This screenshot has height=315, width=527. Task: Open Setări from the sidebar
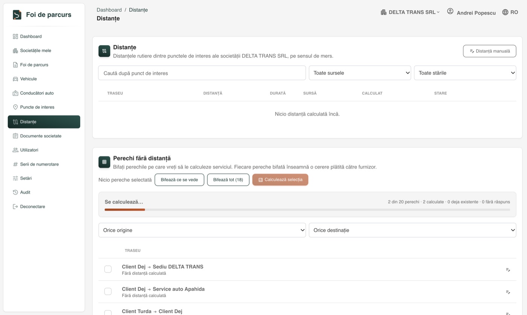[44, 178]
